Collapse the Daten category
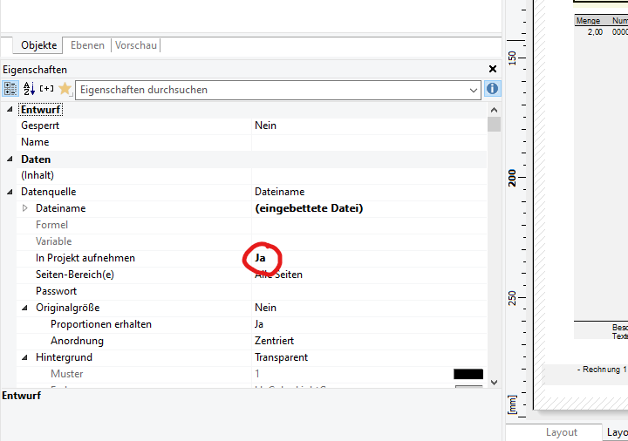Image resolution: width=628 pixels, height=441 pixels. pos(10,159)
